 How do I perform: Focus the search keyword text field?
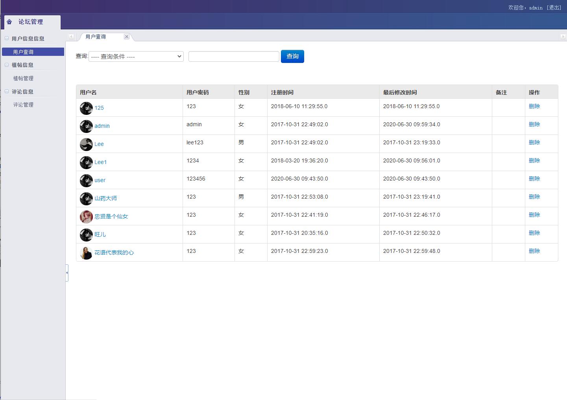pyautogui.click(x=234, y=57)
